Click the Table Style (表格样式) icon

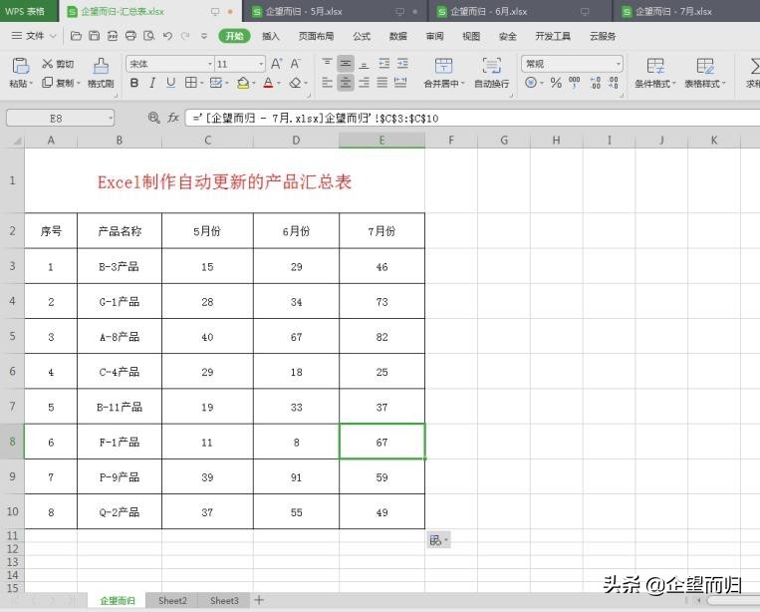coord(705,66)
